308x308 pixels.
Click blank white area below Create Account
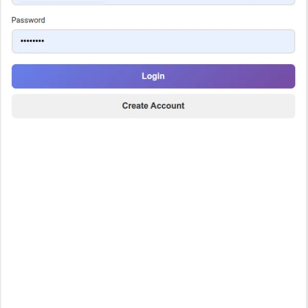[153, 197]
